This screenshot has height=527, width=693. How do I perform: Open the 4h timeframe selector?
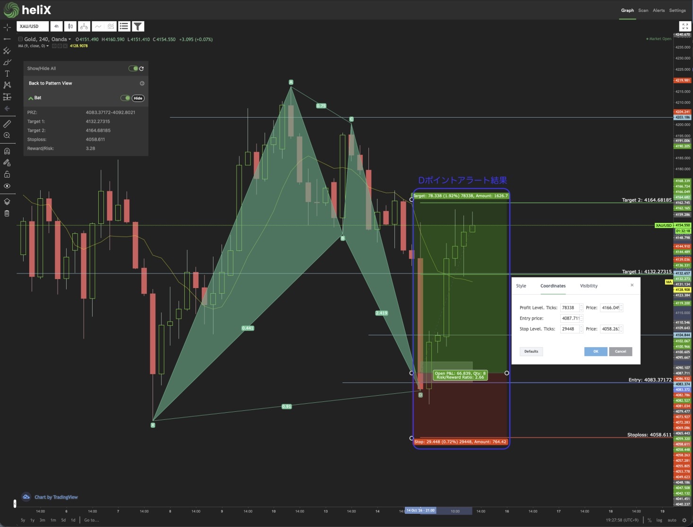tap(56, 26)
